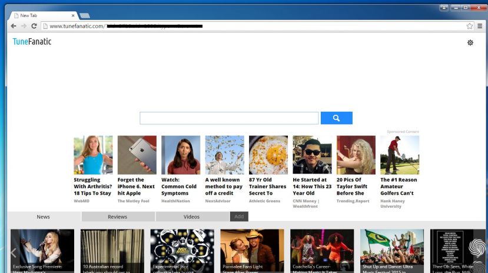
Task: Click the Trending.Report source label
Action: [353, 201]
